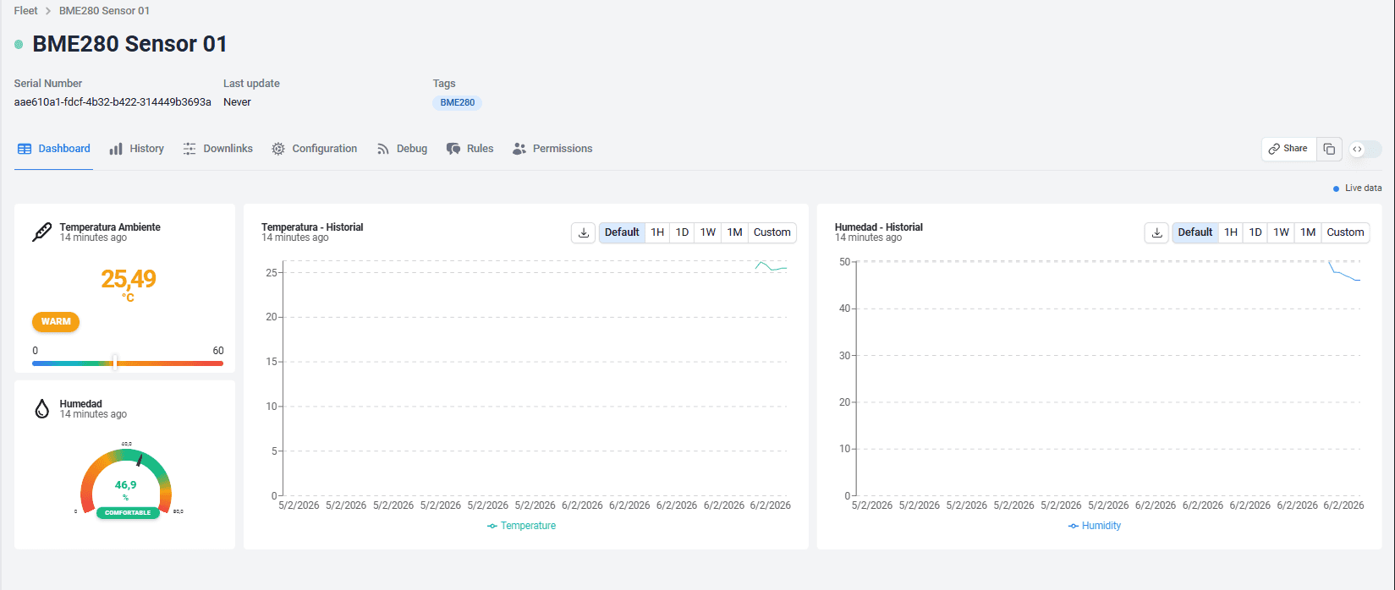
Task: Click the BME280 tag
Action: click(457, 102)
